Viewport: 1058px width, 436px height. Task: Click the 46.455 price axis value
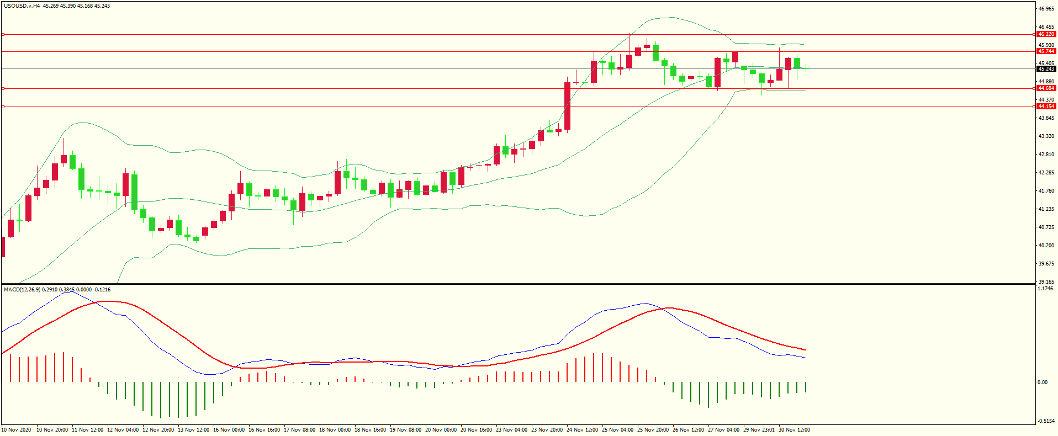(1046, 26)
